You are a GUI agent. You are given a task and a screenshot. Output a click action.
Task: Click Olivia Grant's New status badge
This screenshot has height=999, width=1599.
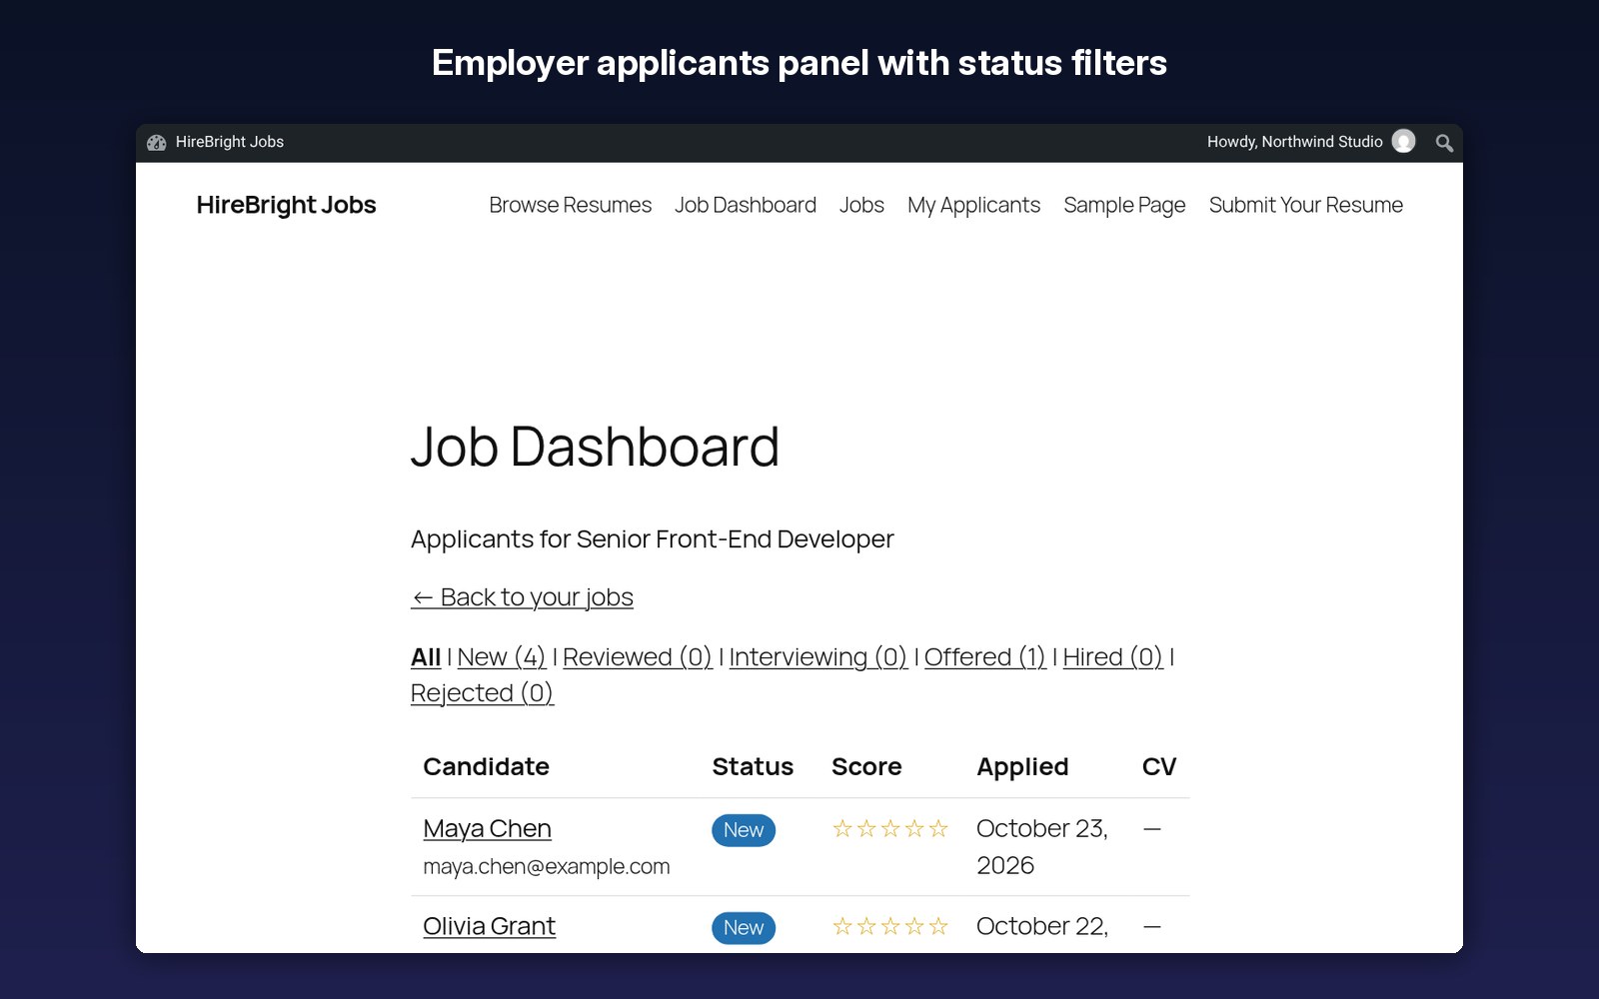pos(744,928)
